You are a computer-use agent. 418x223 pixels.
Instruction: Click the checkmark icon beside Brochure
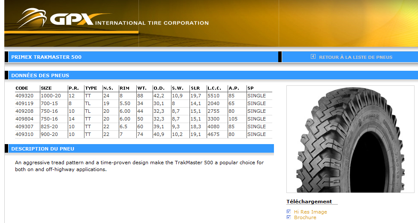[289, 217]
